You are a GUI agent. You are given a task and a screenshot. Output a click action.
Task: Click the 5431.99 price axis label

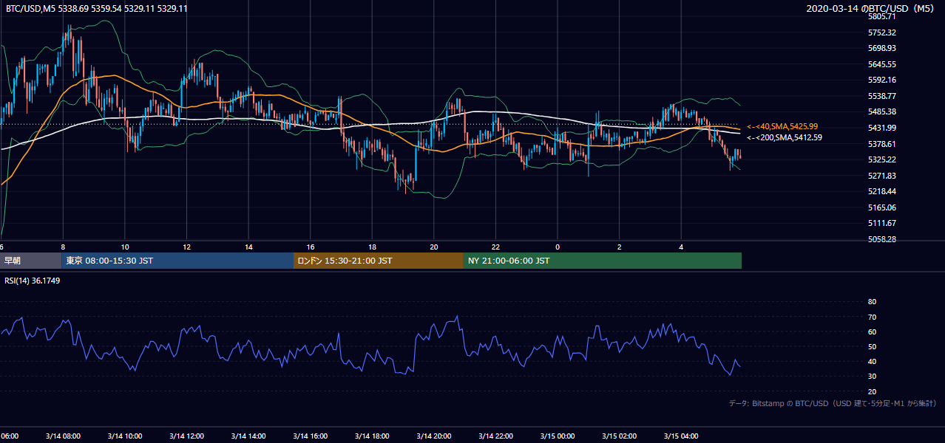(x=882, y=128)
